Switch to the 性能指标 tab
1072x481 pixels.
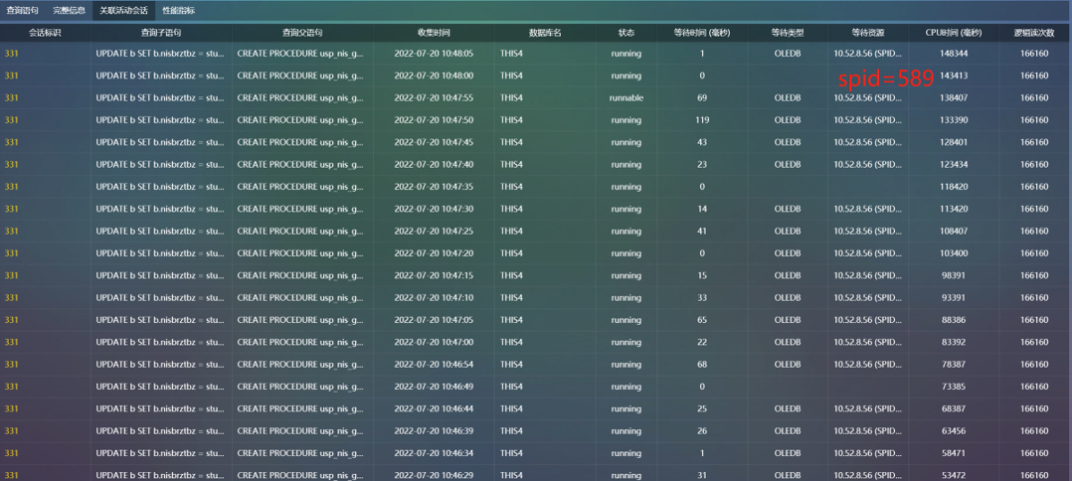(x=178, y=10)
